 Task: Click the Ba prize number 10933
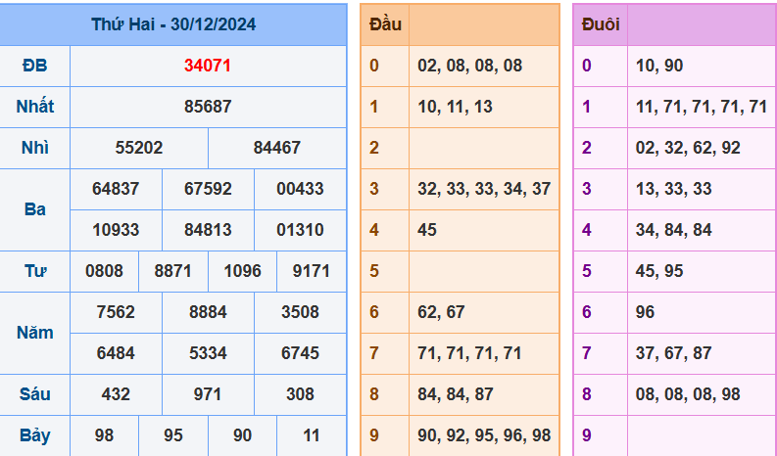(116, 230)
